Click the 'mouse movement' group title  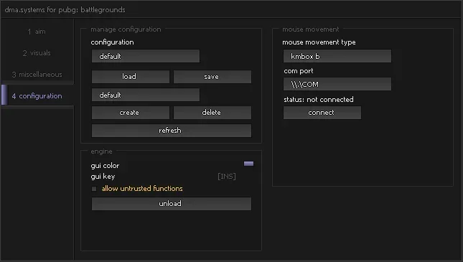pos(311,29)
